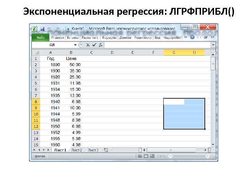Switch to Page Layout view in status bar
Image resolution: width=247 pixels, height=185 pixels.
pyautogui.click(x=146, y=156)
